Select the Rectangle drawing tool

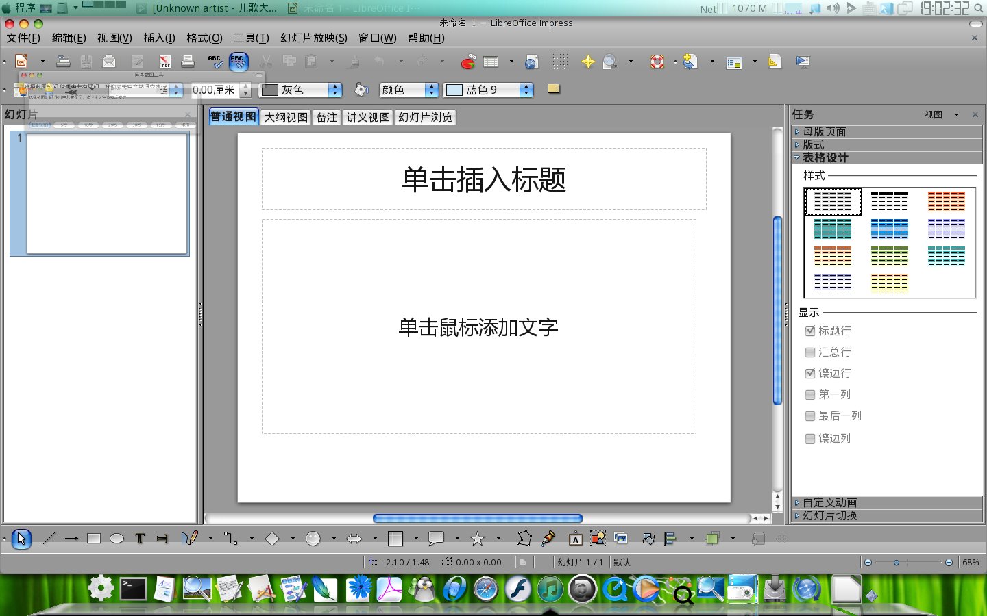(x=94, y=539)
